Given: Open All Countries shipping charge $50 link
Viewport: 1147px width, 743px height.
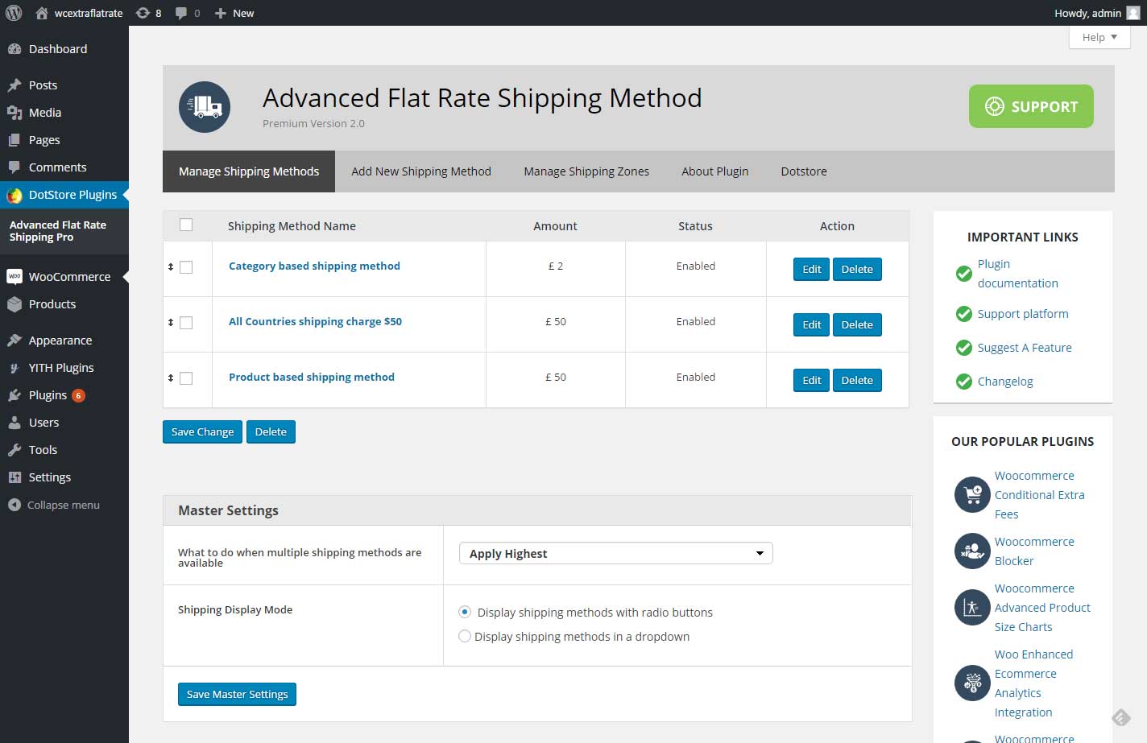Looking at the screenshot, I should (315, 321).
